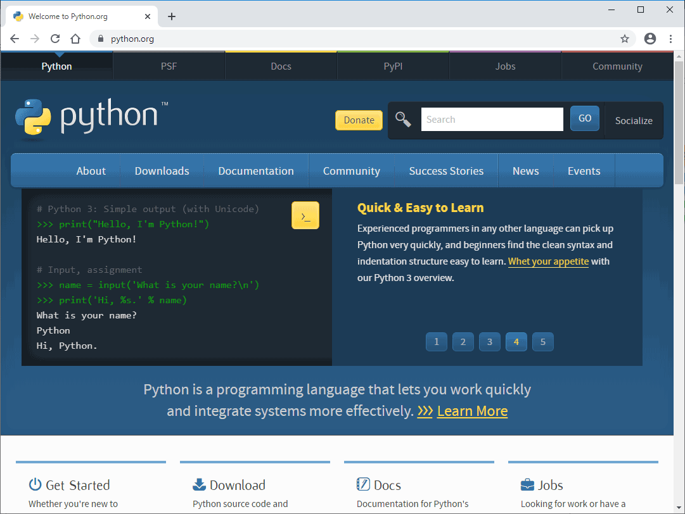
Task: Show slide 3 in the carousel
Action: point(490,342)
